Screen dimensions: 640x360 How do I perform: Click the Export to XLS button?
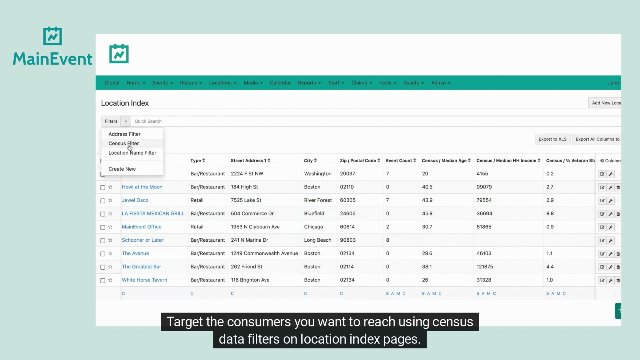(x=553, y=139)
